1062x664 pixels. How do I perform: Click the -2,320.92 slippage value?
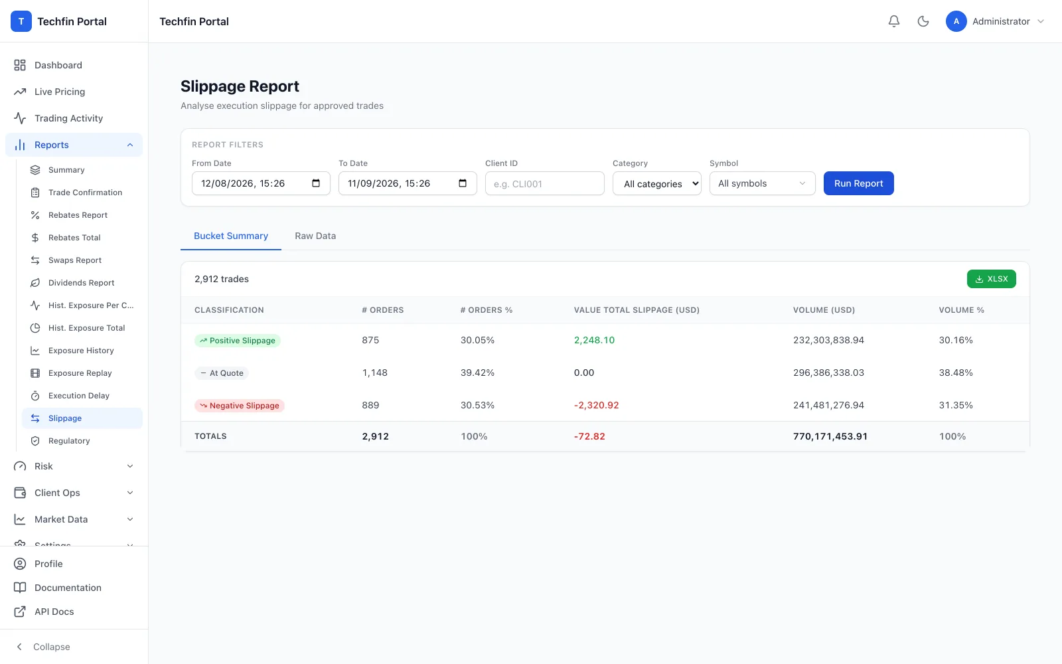[x=596, y=405]
